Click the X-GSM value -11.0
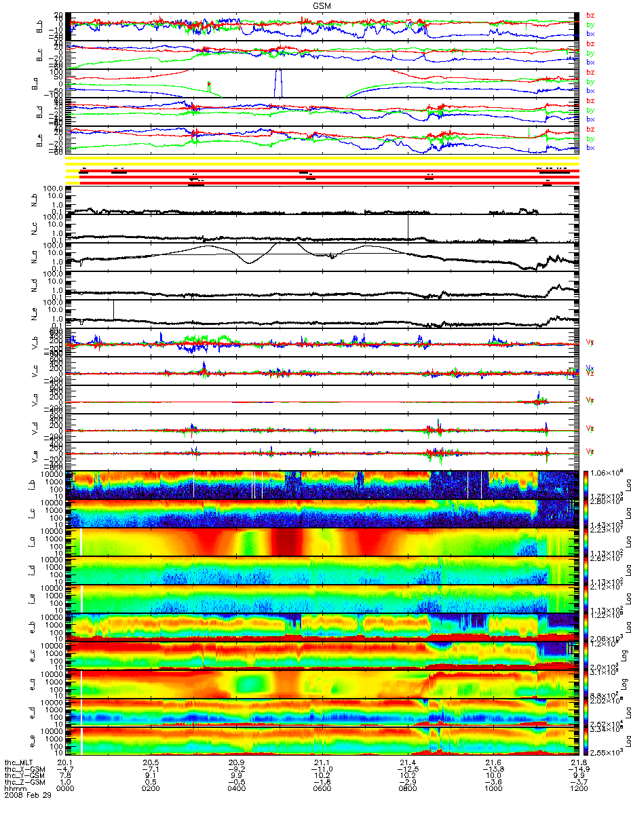 tap(322, 770)
